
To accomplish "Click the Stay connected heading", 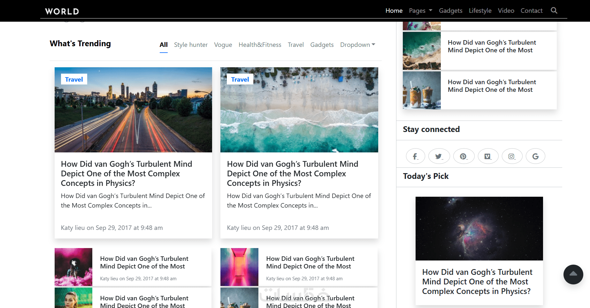I will [431, 129].
